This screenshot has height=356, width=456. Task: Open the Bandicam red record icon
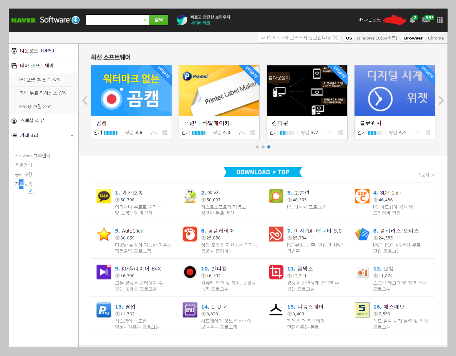pos(190,272)
